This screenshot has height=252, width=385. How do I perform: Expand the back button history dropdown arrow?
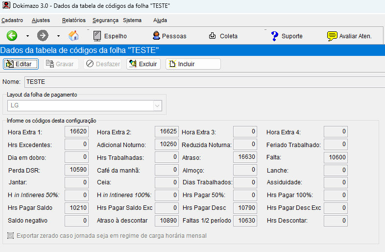pyautogui.click(x=27, y=36)
